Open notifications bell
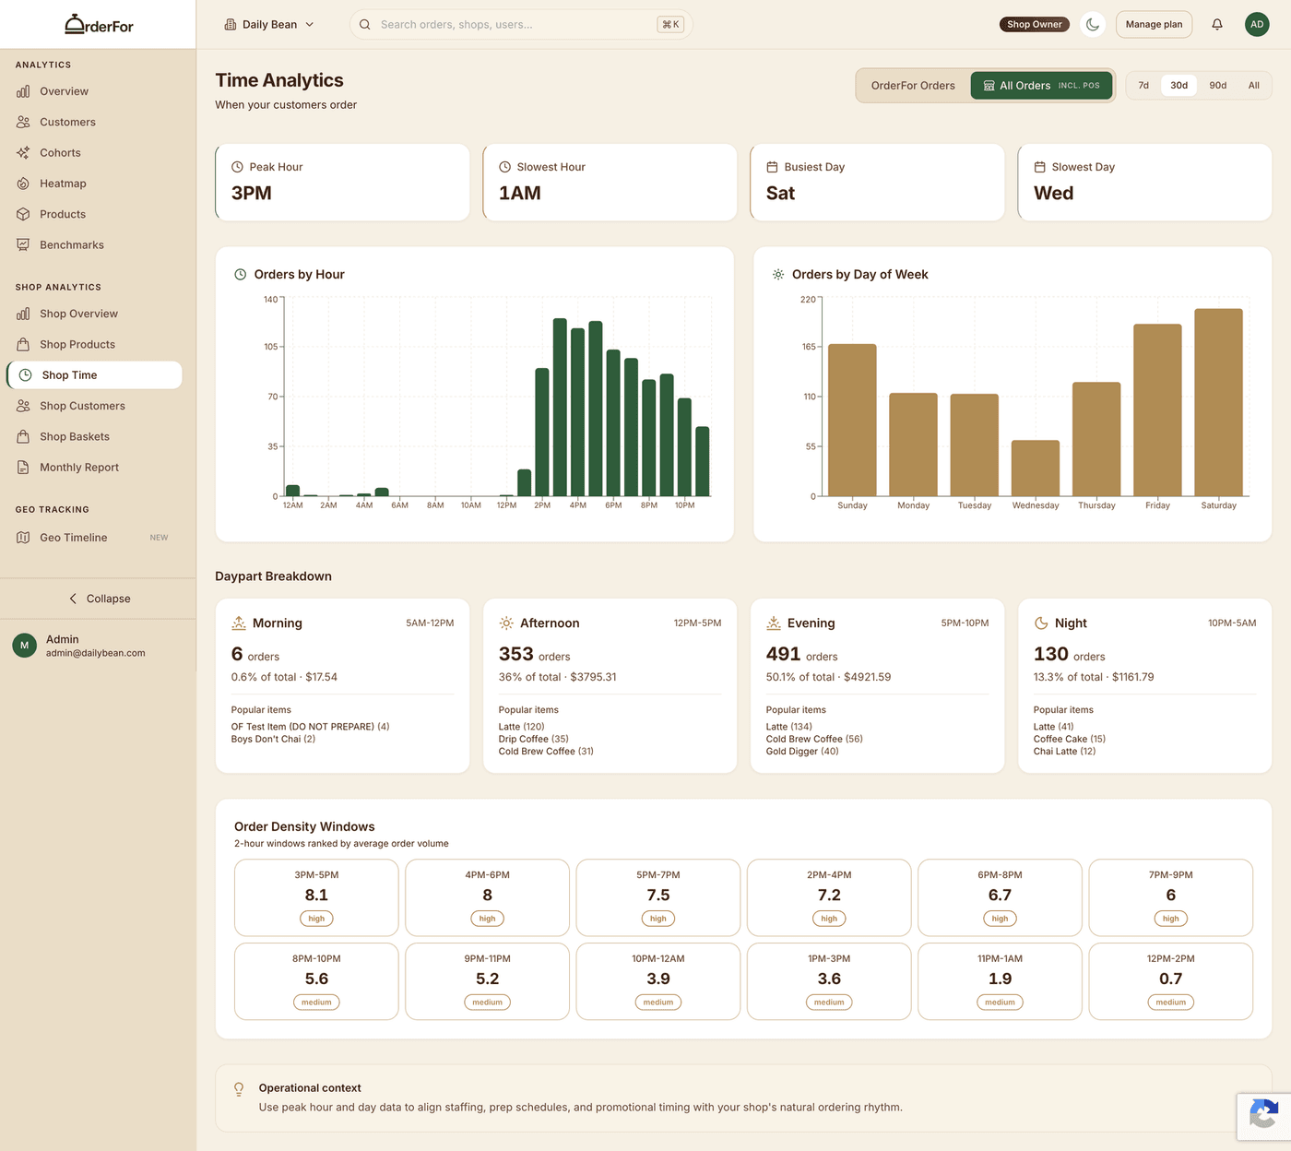 (1217, 25)
